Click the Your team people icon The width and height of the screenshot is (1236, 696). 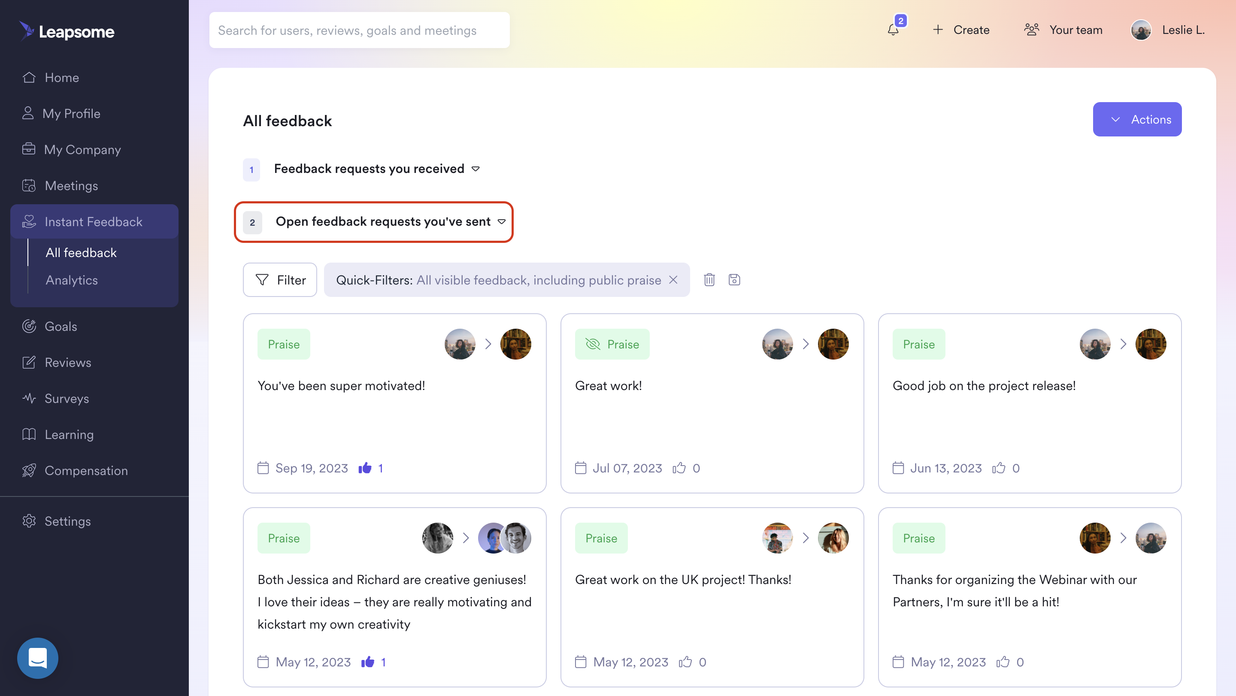coord(1032,30)
